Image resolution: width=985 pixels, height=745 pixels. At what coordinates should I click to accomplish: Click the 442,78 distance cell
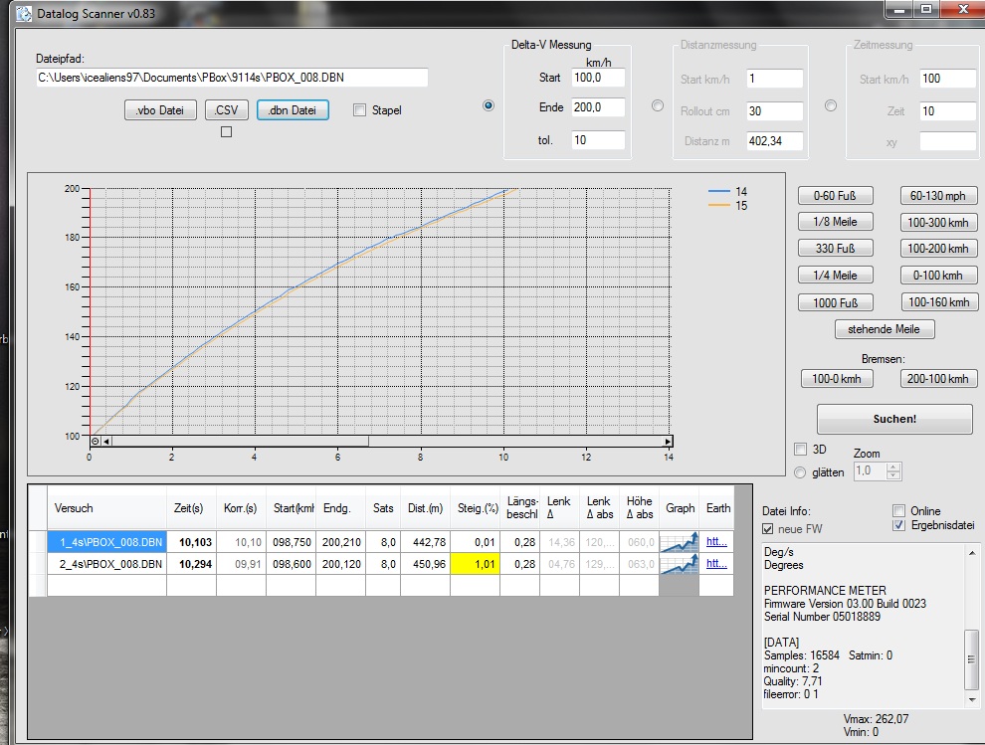click(x=425, y=542)
